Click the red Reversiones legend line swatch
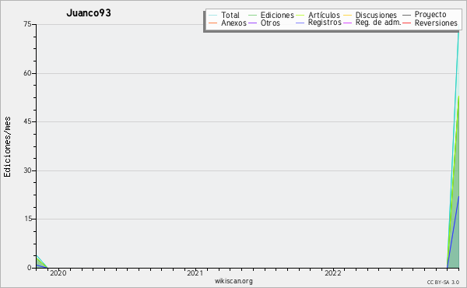Screen dimensions: 467x288 [x=406, y=23]
